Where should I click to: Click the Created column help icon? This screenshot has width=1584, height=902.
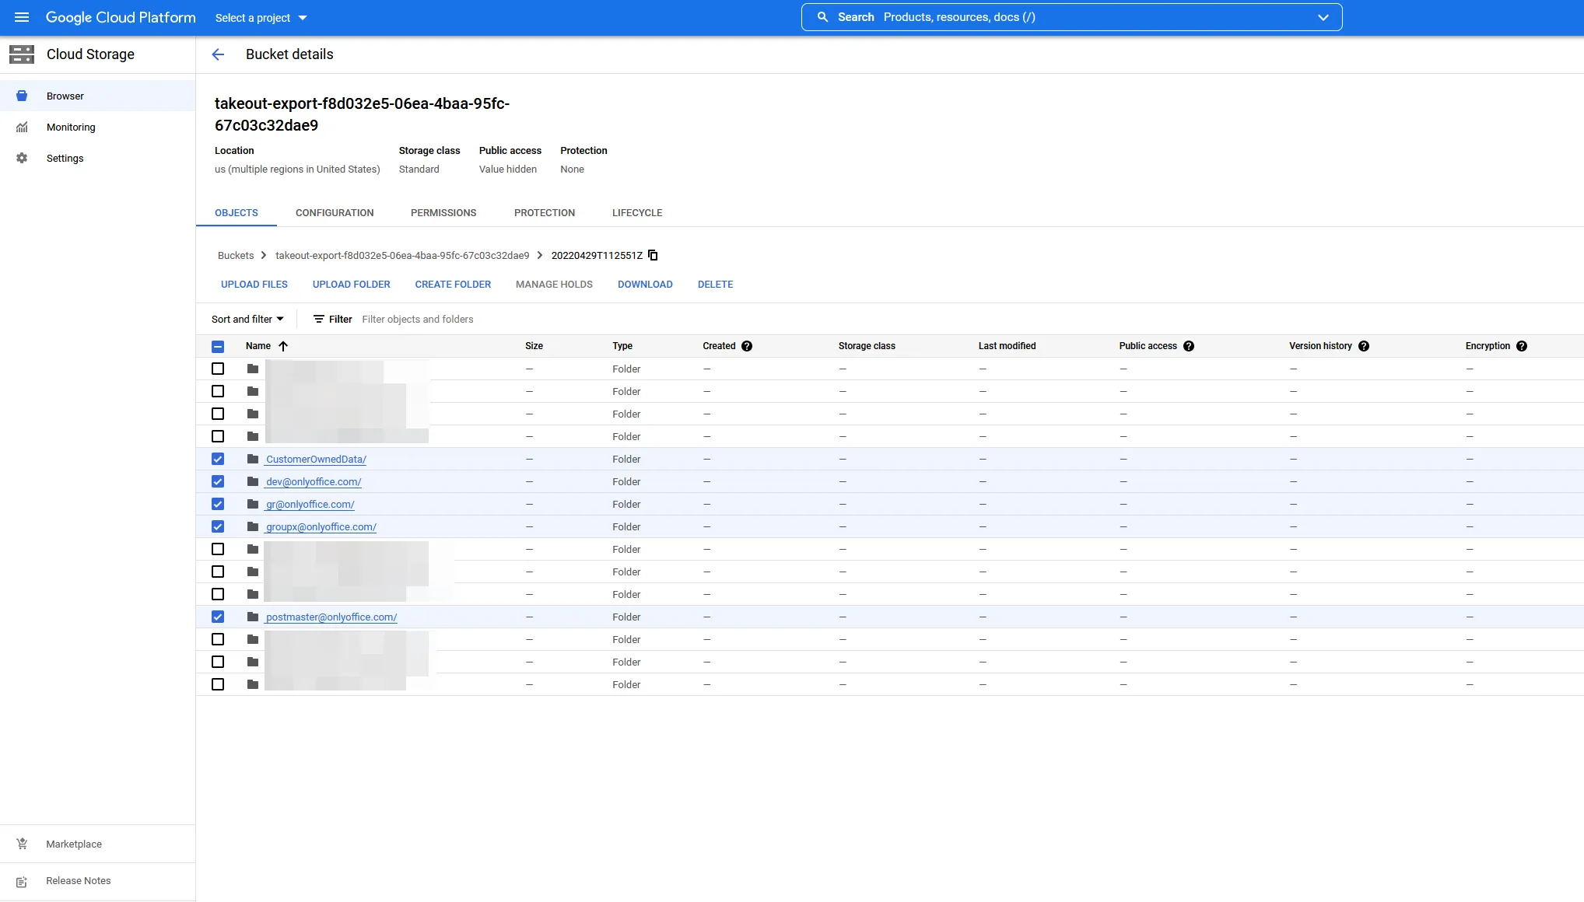point(748,346)
